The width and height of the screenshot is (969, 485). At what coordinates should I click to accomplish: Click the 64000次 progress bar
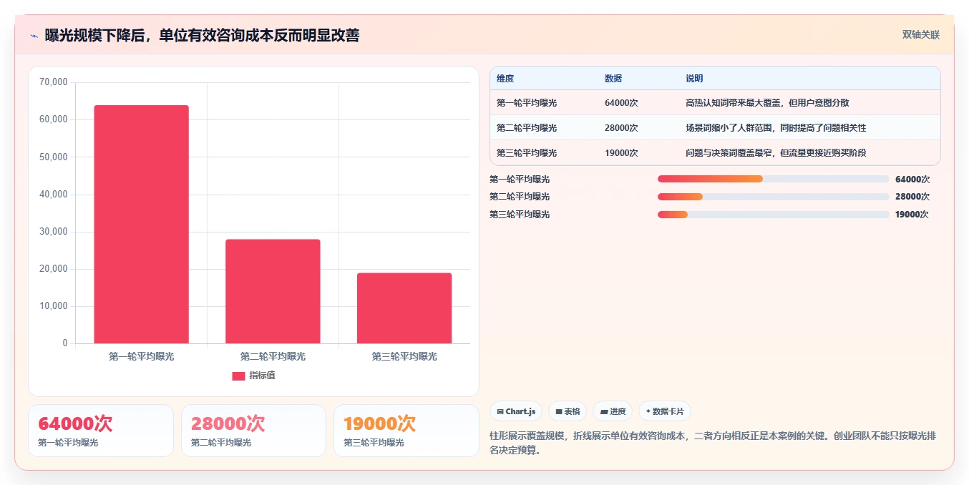(773, 179)
